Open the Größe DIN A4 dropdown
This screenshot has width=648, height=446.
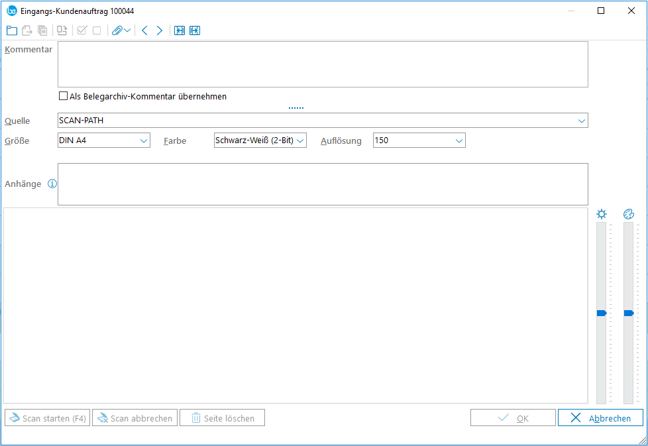click(144, 140)
